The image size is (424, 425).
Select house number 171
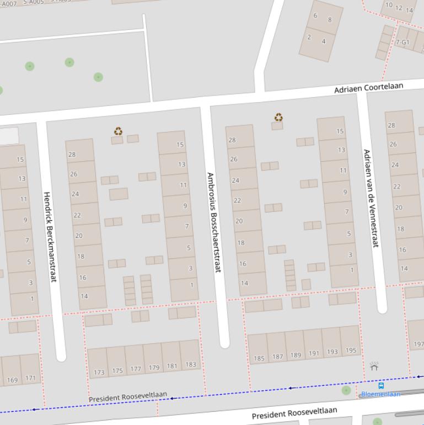[30, 378]
